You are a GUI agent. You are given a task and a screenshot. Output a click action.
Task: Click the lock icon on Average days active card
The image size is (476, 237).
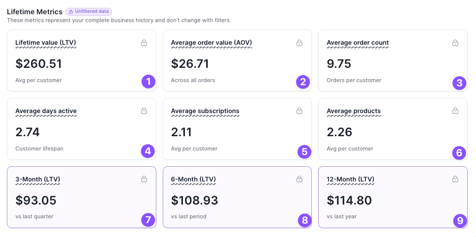(144, 111)
